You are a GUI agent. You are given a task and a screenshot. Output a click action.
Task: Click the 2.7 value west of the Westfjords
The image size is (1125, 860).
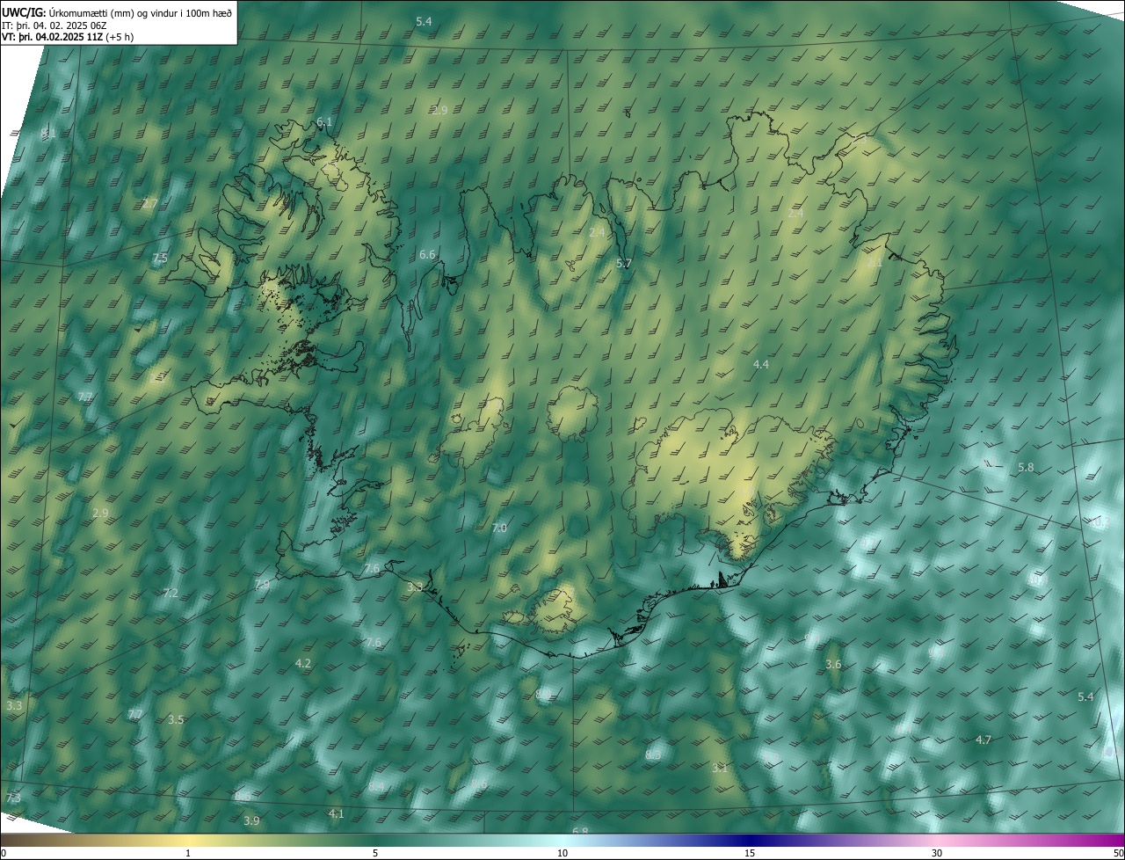click(149, 203)
